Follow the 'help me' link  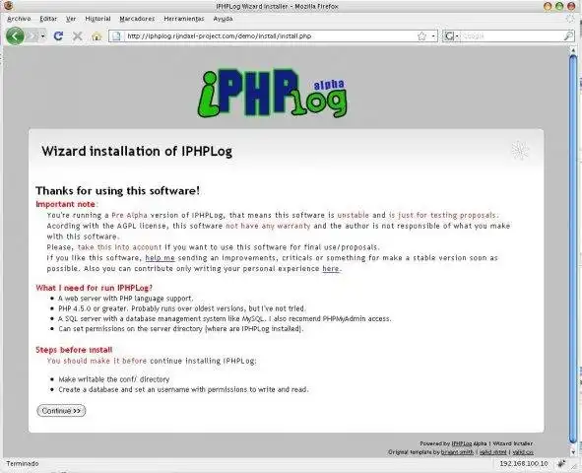point(160,257)
